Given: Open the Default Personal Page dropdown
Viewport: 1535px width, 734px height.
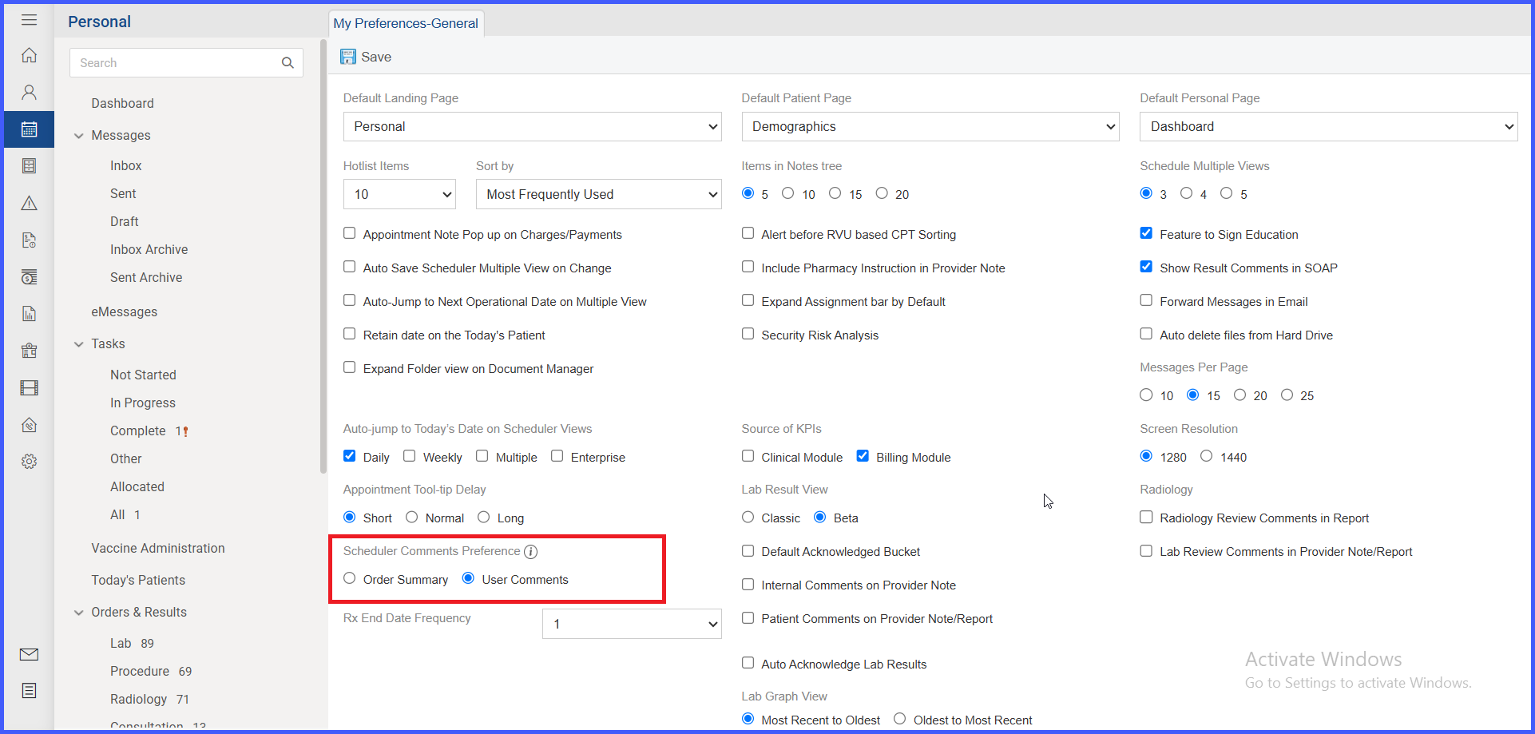Looking at the screenshot, I should (1328, 127).
